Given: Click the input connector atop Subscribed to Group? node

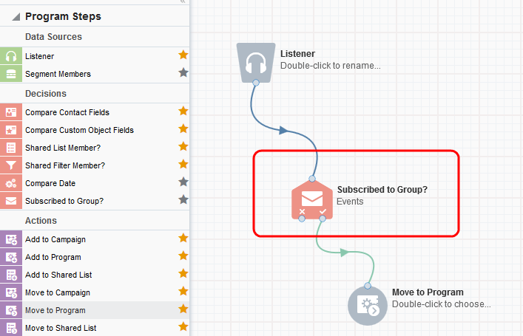Looking at the screenshot, I should coord(312,179).
